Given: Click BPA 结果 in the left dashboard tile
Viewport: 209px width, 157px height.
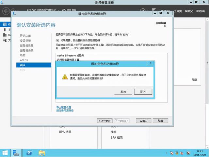Looking at the screenshot, I should 65,132.
